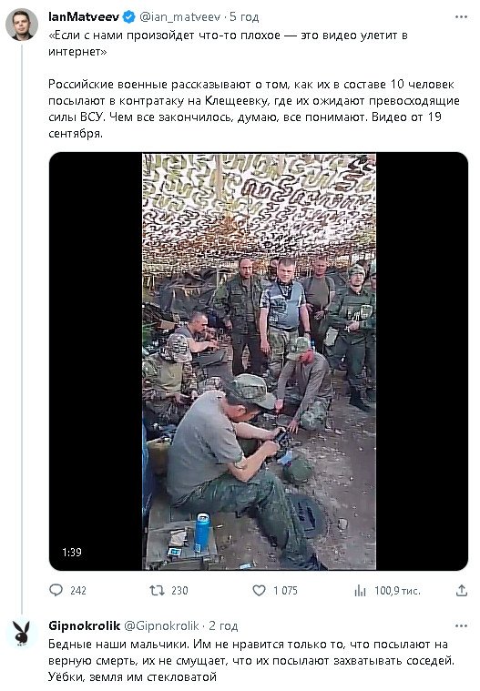Play the 1:39 video
The height and width of the screenshot is (691, 480).
(x=259, y=361)
